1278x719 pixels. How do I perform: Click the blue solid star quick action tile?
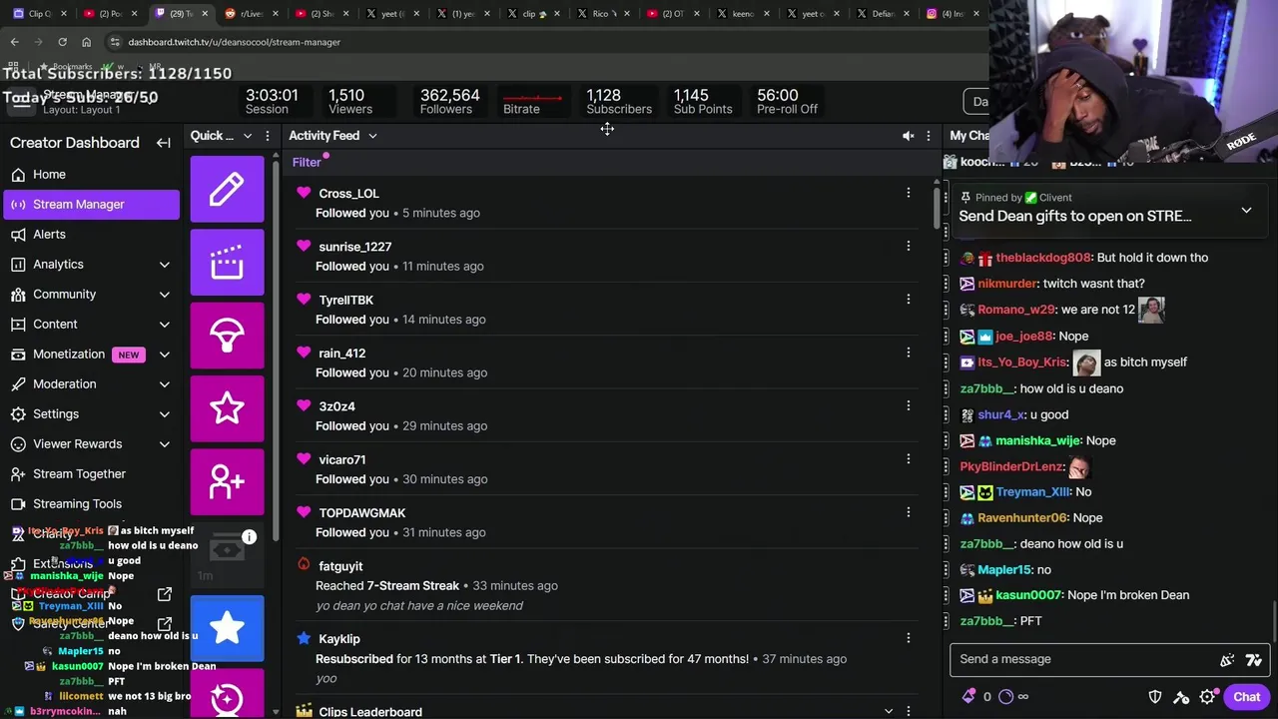coord(227,628)
